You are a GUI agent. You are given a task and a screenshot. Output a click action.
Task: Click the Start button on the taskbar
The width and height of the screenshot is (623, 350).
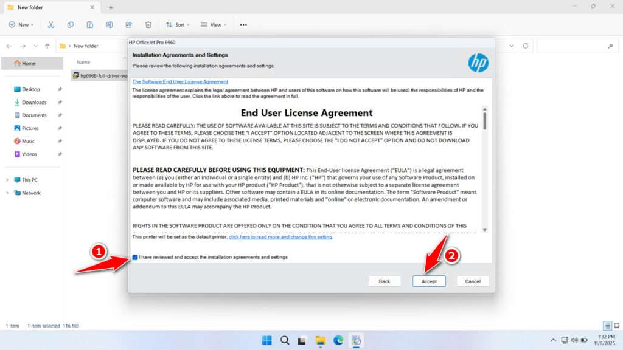click(x=266, y=340)
